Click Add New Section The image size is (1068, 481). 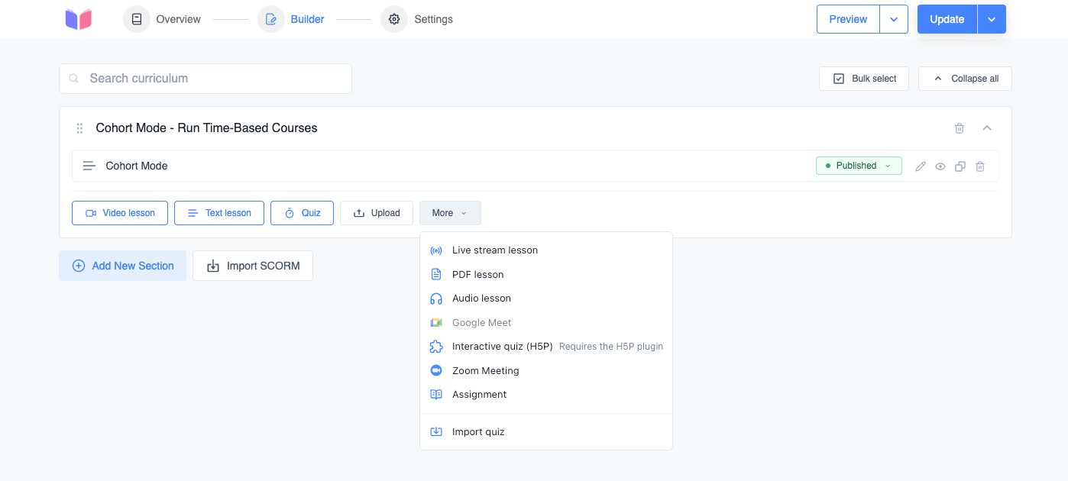click(x=122, y=266)
